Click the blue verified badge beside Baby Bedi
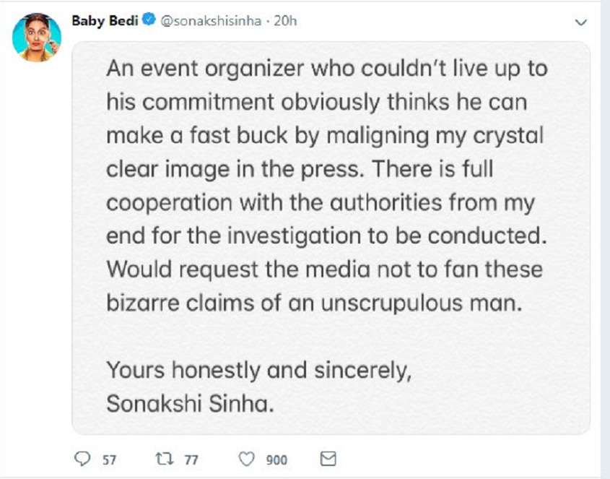The width and height of the screenshot is (610, 479). [149, 19]
